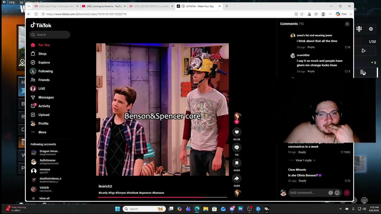Open deathstrokeso_o followed account
Viewport: 381px width, 214px height.
pos(50,180)
